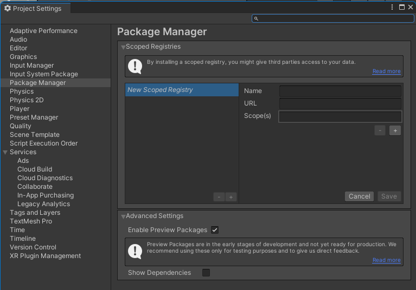Click Cancel in the registry form
The image size is (416, 290).
point(360,196)
